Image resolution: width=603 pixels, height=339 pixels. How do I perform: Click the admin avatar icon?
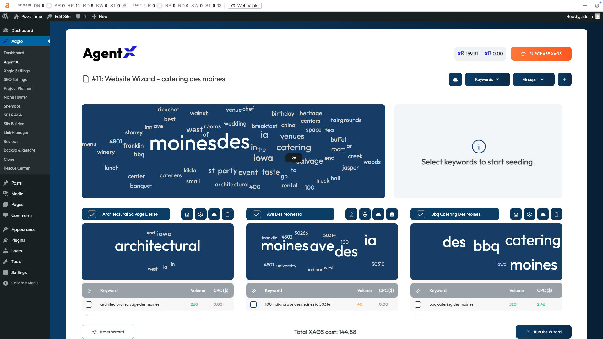point(598,16)
